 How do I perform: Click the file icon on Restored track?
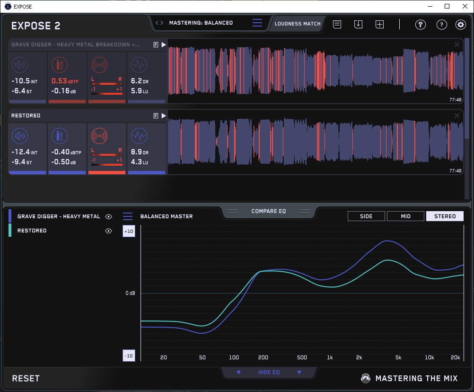pyautogui.click(x=156, y=116)
